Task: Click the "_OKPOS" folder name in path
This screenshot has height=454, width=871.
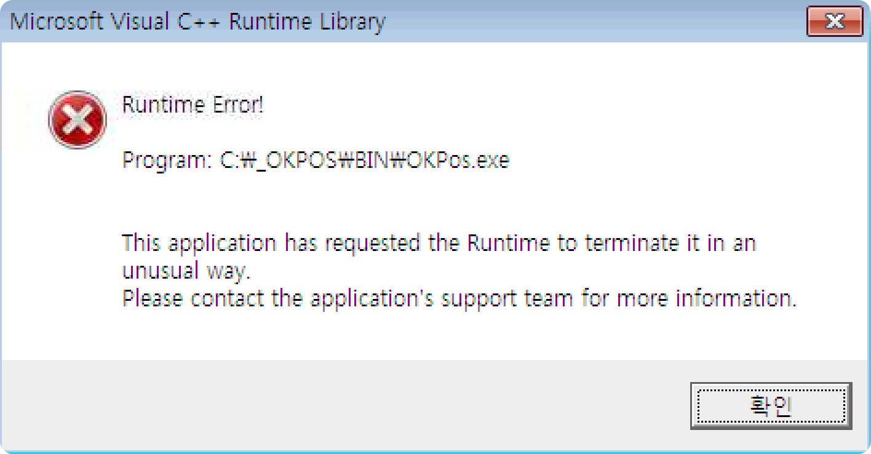Action: pos(295,161)
